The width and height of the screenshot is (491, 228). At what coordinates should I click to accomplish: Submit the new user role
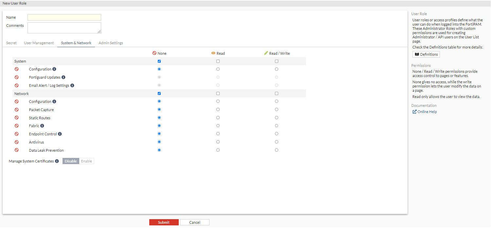click(164, 222)
